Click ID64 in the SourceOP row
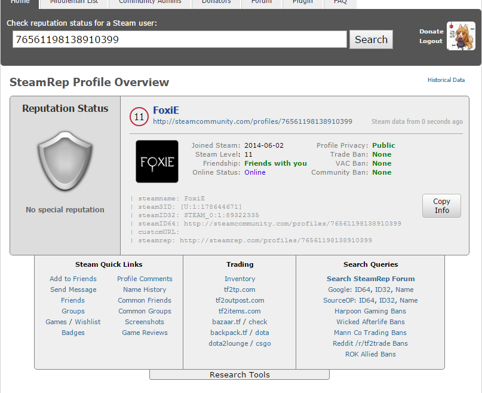482x393 pixels. (367, 300)
